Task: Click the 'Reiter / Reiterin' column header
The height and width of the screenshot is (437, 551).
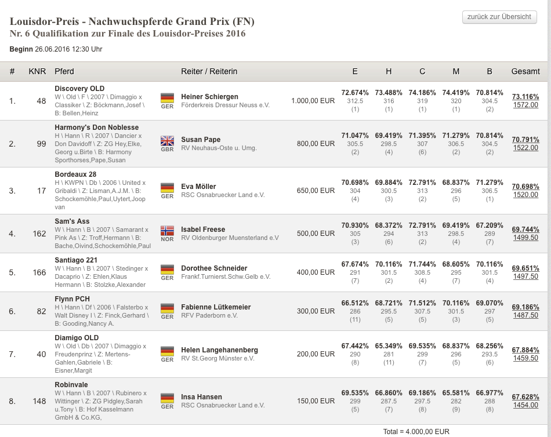Action: (x=209, y=71)
